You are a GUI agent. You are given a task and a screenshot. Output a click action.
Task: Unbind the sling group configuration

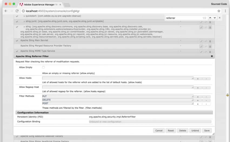[x=206, y=28]
